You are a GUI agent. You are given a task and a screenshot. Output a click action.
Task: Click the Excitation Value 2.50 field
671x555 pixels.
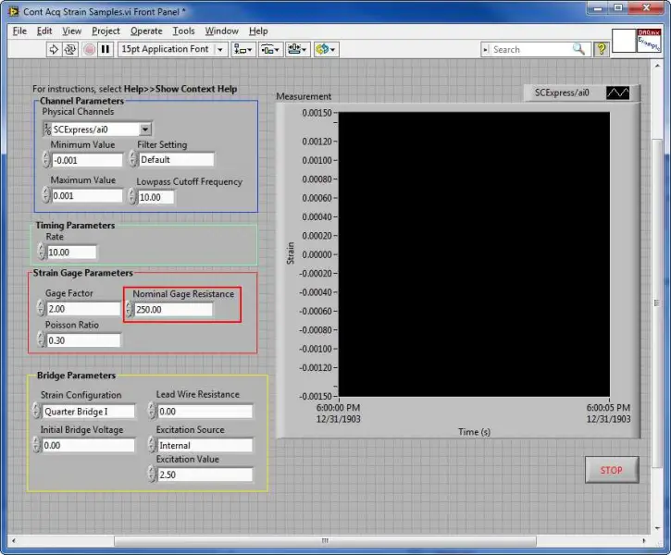coord(205,475)
